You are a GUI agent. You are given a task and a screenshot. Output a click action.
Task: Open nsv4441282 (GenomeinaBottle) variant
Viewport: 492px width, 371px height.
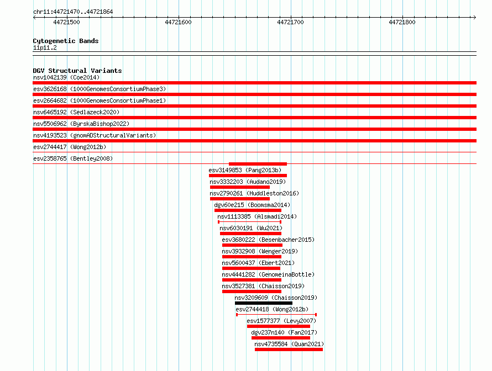tap(268, 274)
